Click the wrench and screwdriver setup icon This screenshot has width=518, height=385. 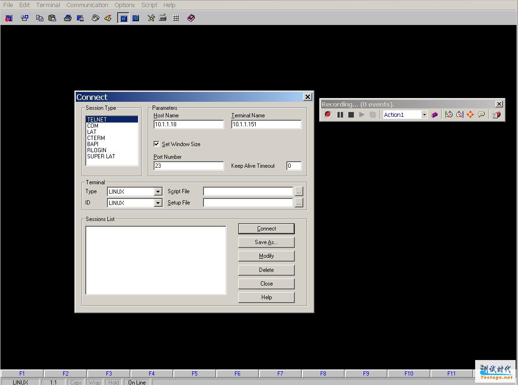[151, 18]
